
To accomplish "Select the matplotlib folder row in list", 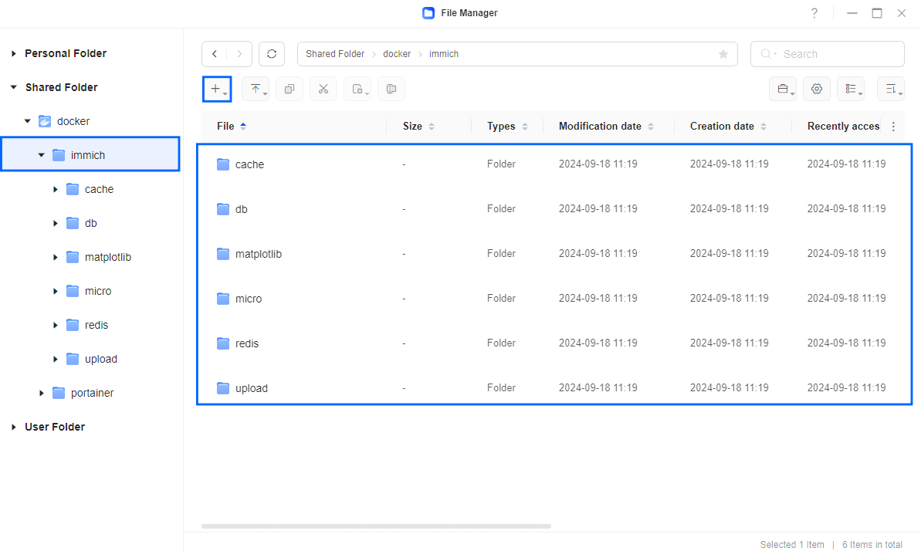I will point(259,254).
